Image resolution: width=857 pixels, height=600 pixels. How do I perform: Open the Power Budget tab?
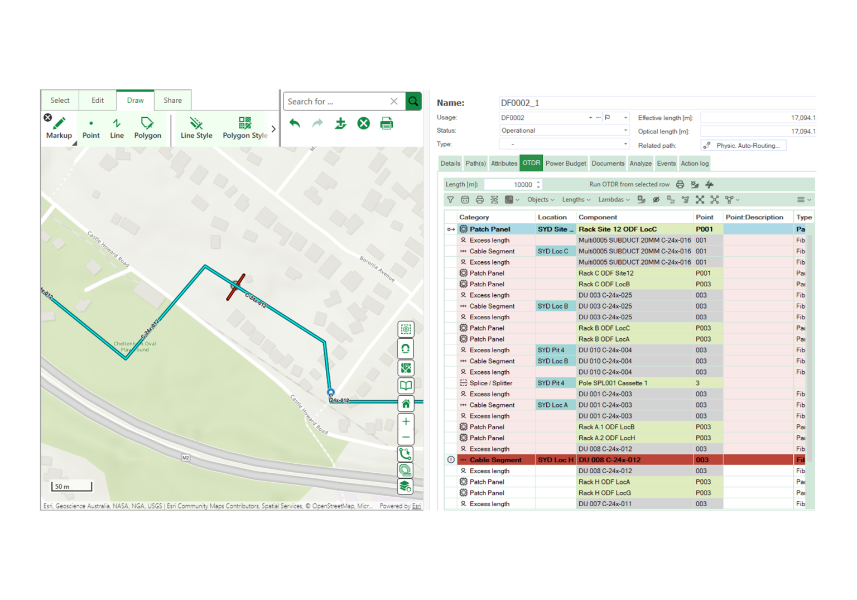pyautogui.click(x=566, y=164)
